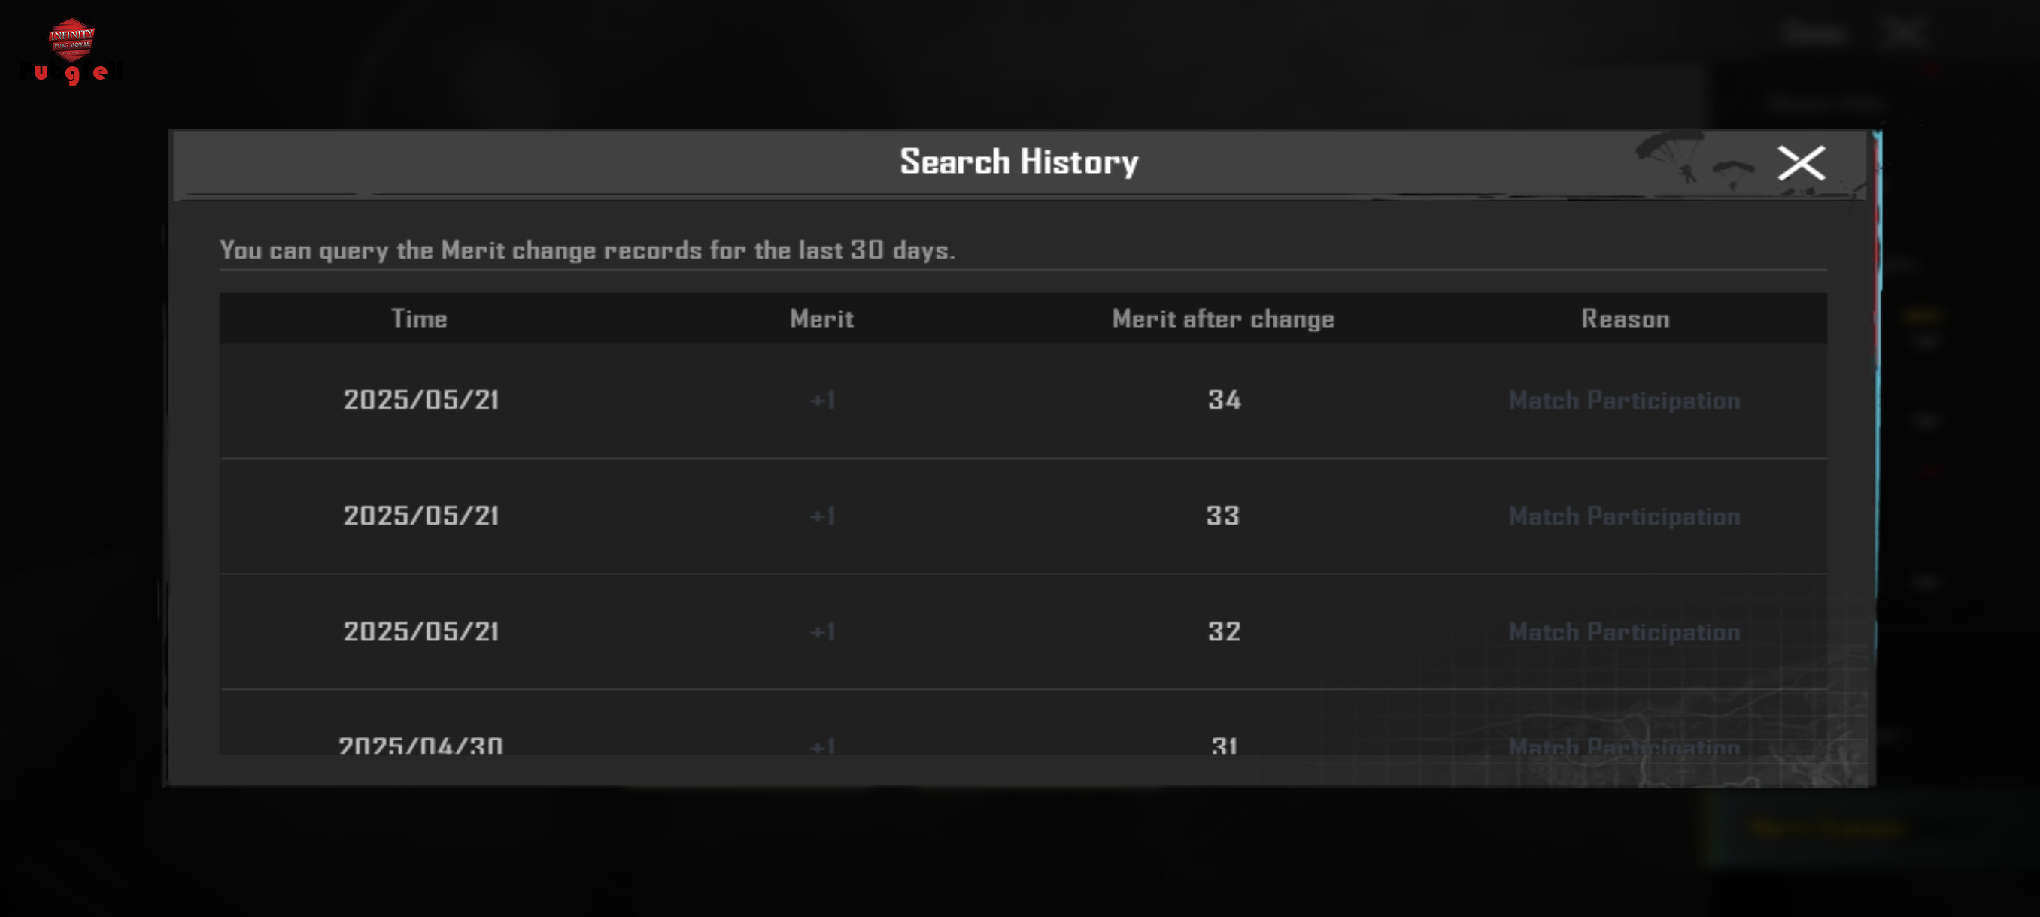
Task: Click Match Participation in the merit 33 row
Action: 1624,516
